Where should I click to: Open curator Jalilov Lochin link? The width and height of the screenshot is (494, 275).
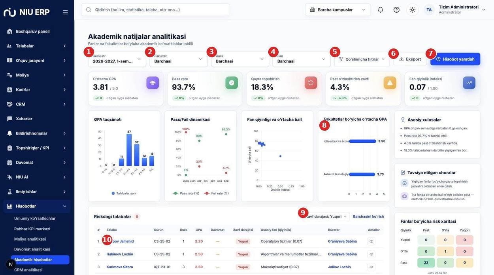coord(339,267)
